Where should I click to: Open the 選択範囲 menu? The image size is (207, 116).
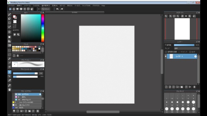pyautogui.click(x=46, y=6)
